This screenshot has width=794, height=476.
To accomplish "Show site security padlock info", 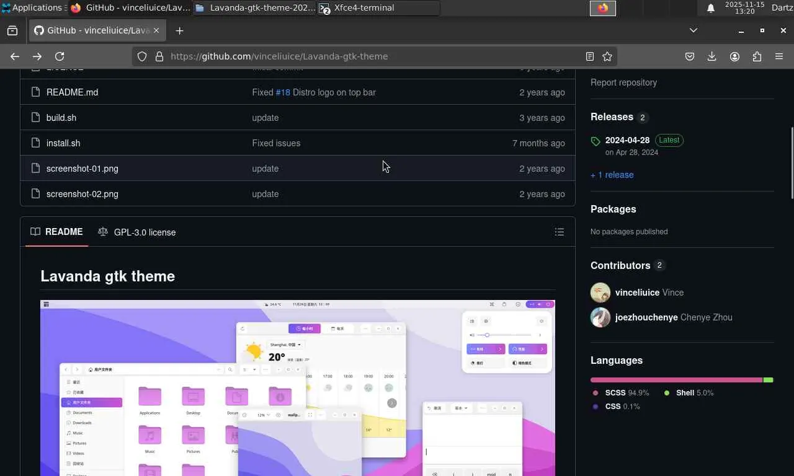I will pos(159,56).
